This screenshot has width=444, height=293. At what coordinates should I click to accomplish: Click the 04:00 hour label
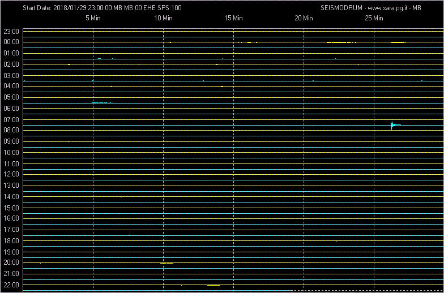11,86
